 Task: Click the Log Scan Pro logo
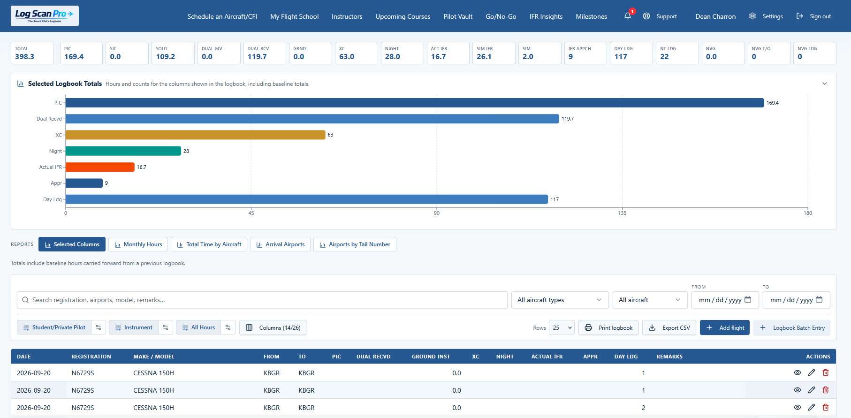click(x=45, y=16)
